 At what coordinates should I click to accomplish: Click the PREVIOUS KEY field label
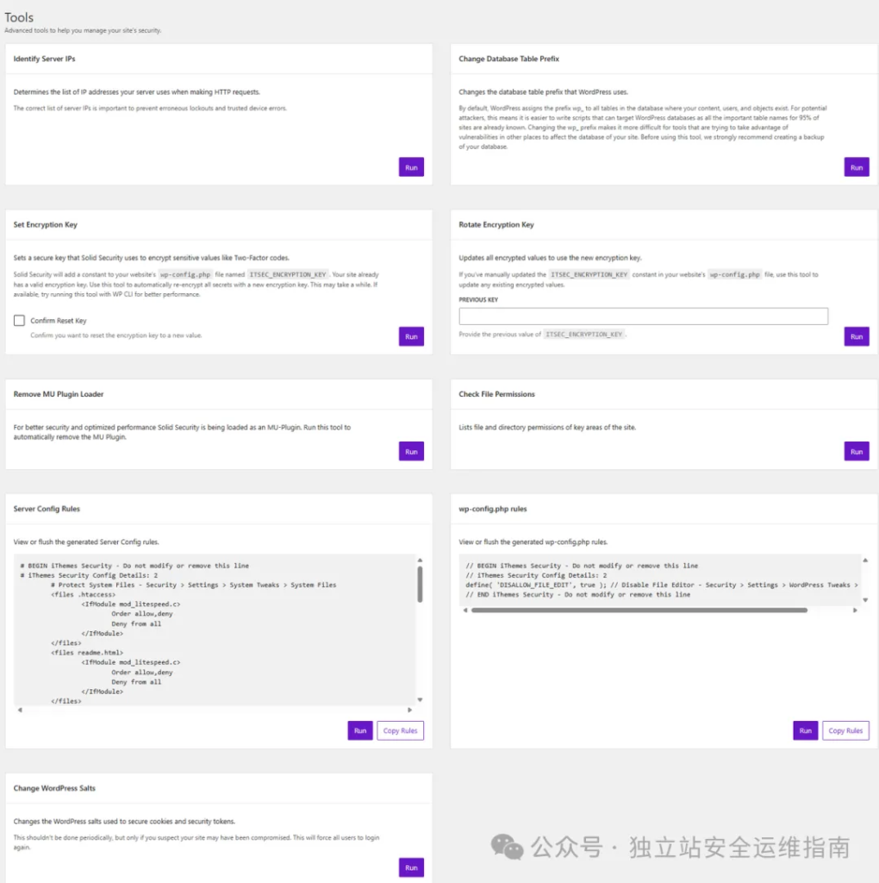point(478,299)
